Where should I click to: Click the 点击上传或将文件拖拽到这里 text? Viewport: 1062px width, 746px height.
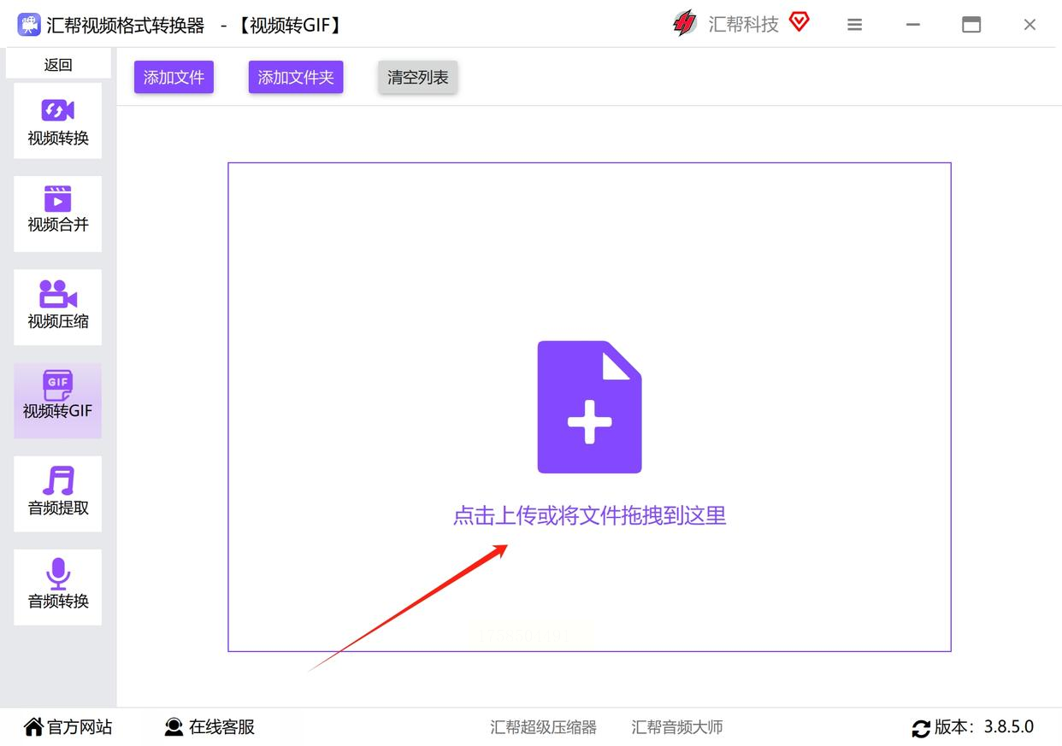[589, 516]
